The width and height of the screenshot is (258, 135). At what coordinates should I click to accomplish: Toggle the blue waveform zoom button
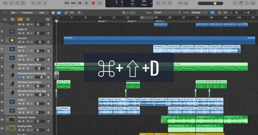[212, 13]
